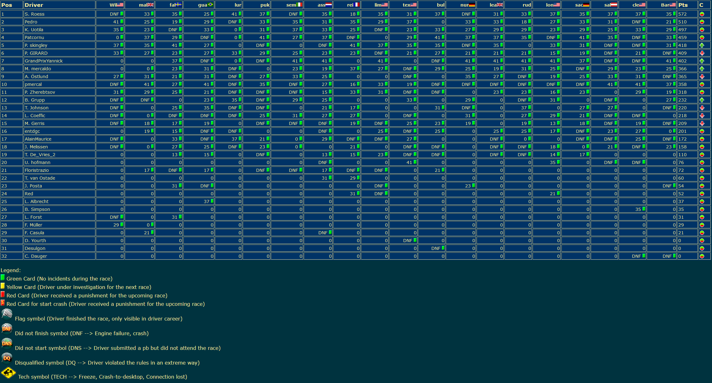Click the red start-crash card in the legend

click(x=3, y=303)
